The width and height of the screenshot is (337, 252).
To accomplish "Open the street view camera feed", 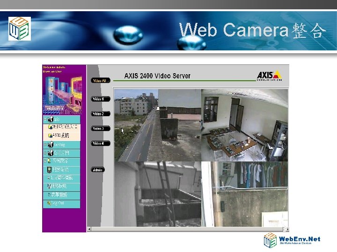I will click(x=158, y=125).
